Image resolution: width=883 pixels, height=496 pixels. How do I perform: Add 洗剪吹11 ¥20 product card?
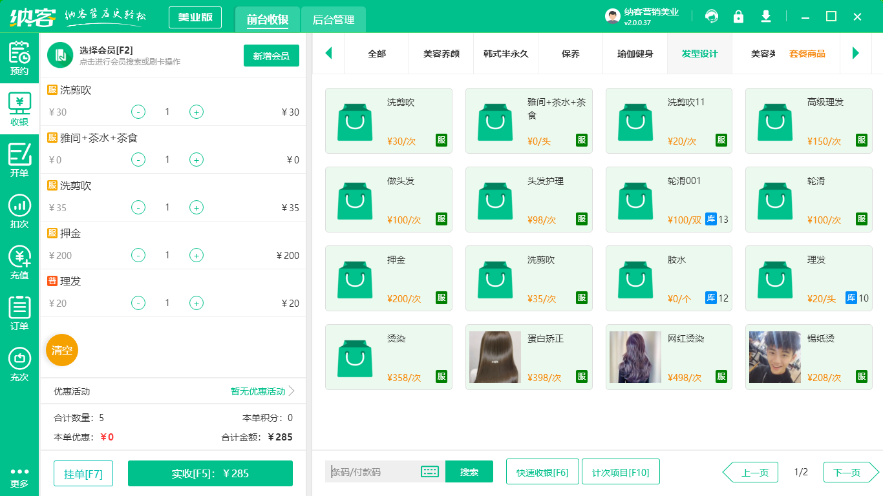[x=669, y=121]
